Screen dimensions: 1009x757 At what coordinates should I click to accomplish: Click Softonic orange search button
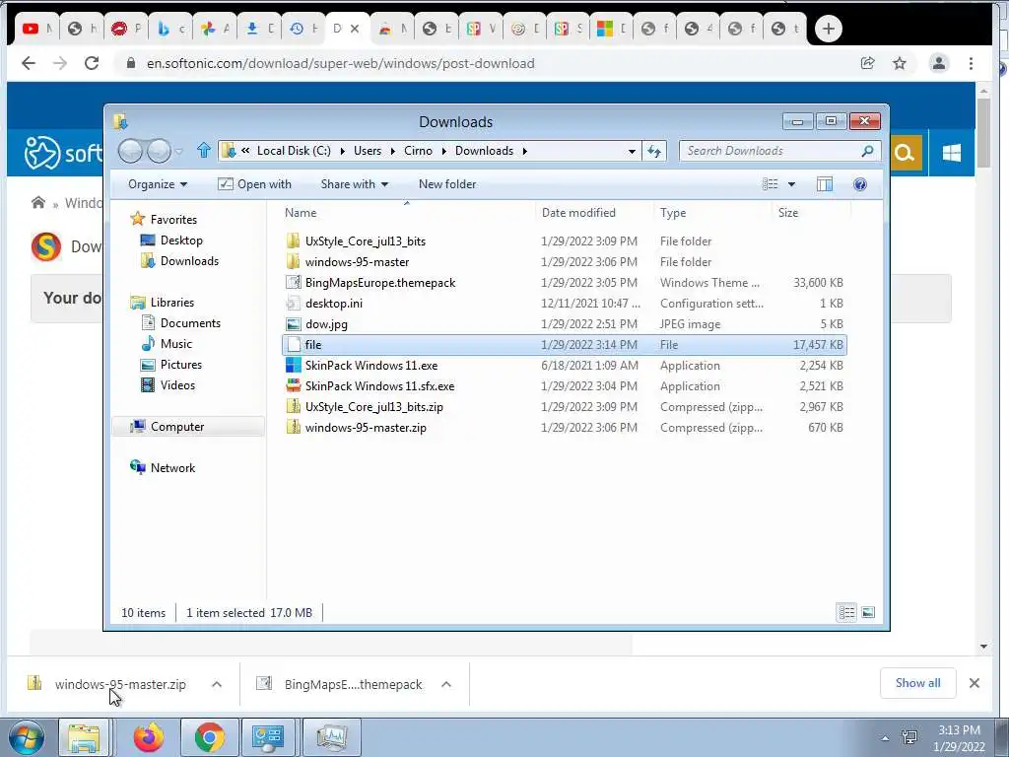pos(907,153)
